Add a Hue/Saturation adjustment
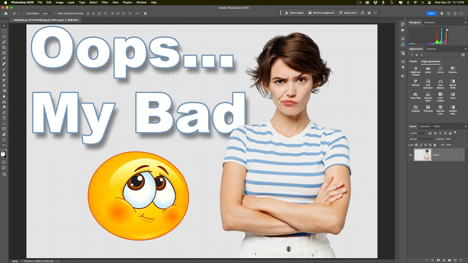Image resolution: width=468 pixels, height=263 pixels. coord(428,84)
